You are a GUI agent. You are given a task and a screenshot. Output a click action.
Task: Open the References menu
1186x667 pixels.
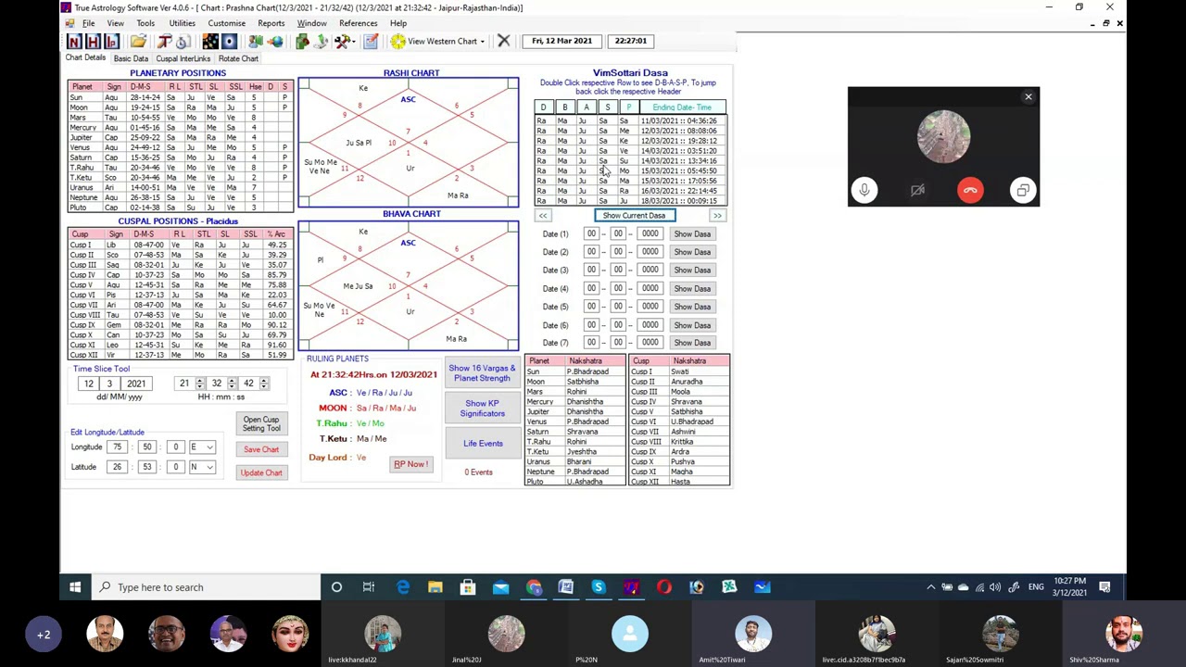(358, 23)
